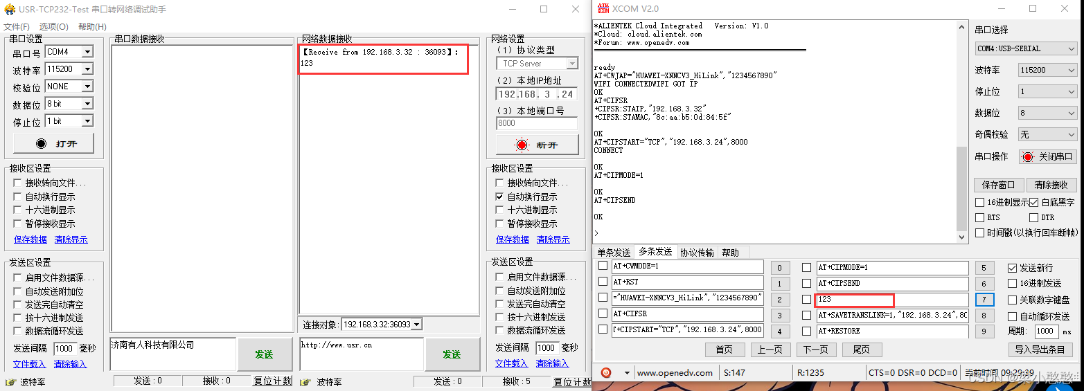The width and height of the screenshot is (1084, 391).
Task: Toggle serial 十六进制显示 checkbox
Action: pyautogui.click(x=17, y=210)
